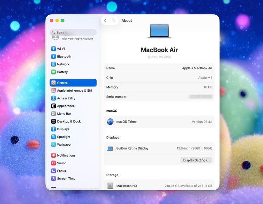Click the Serial number label
This screenshot has width=263, height=204.
[x=116, y=97]
